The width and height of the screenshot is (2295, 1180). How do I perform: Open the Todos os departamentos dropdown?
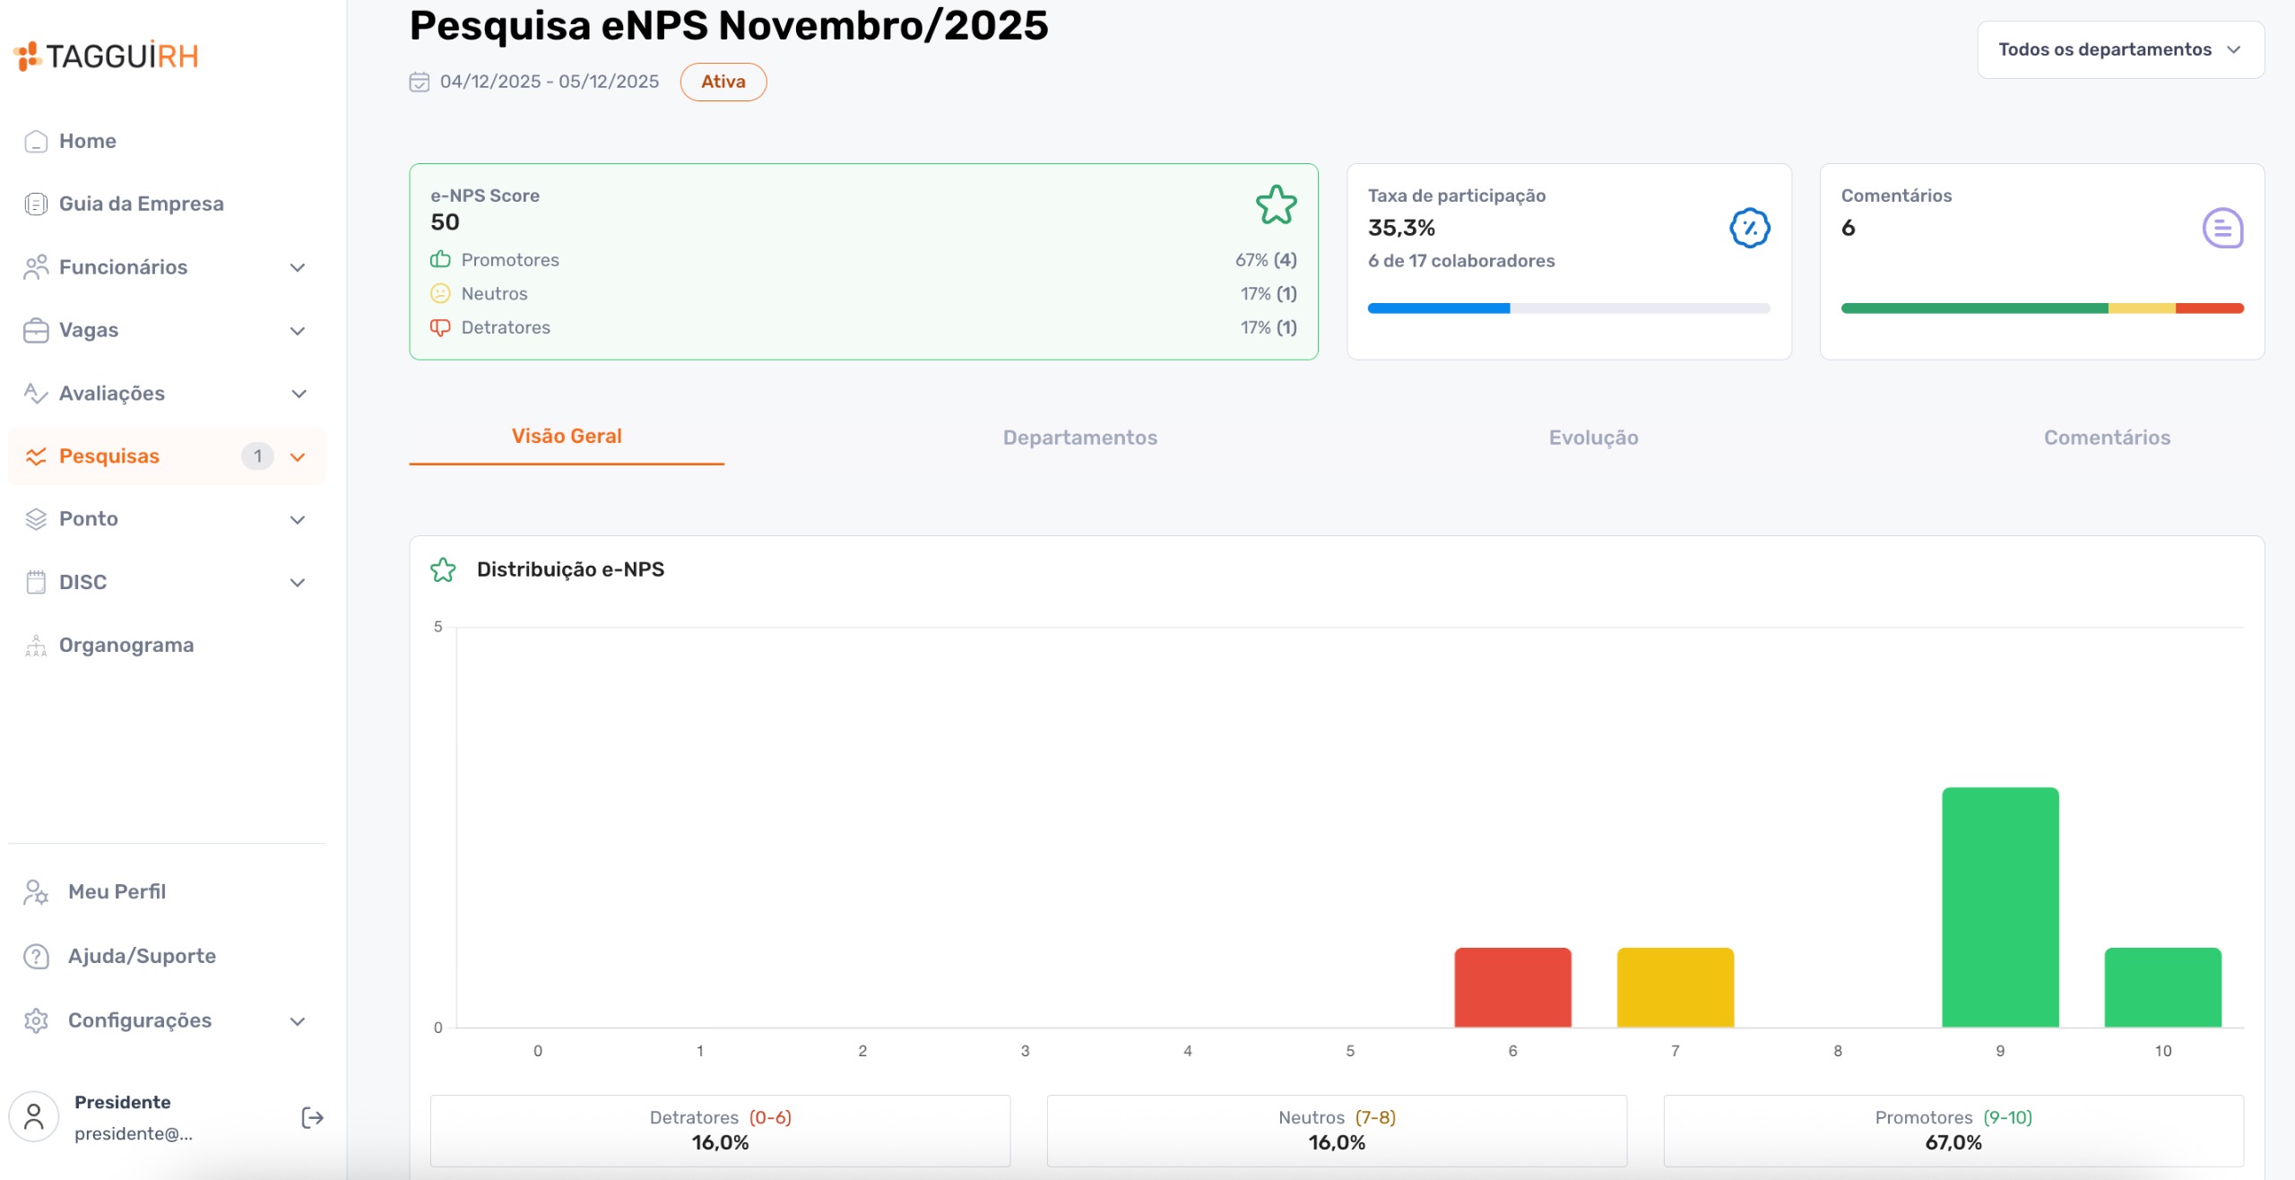2120,49
